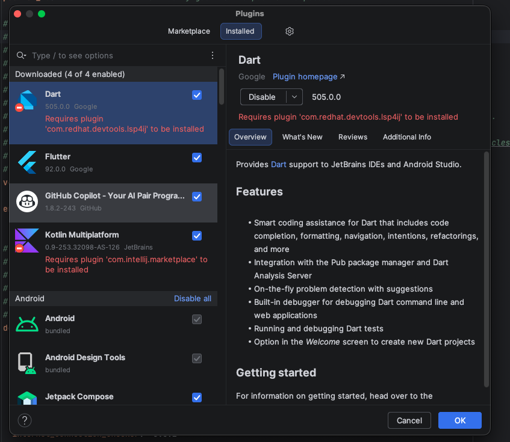
Task: Follow the Dart link in the overview
Action: pos(278,164)
